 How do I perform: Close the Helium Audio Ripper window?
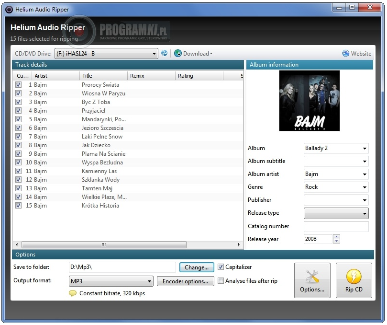pos(370,8)
